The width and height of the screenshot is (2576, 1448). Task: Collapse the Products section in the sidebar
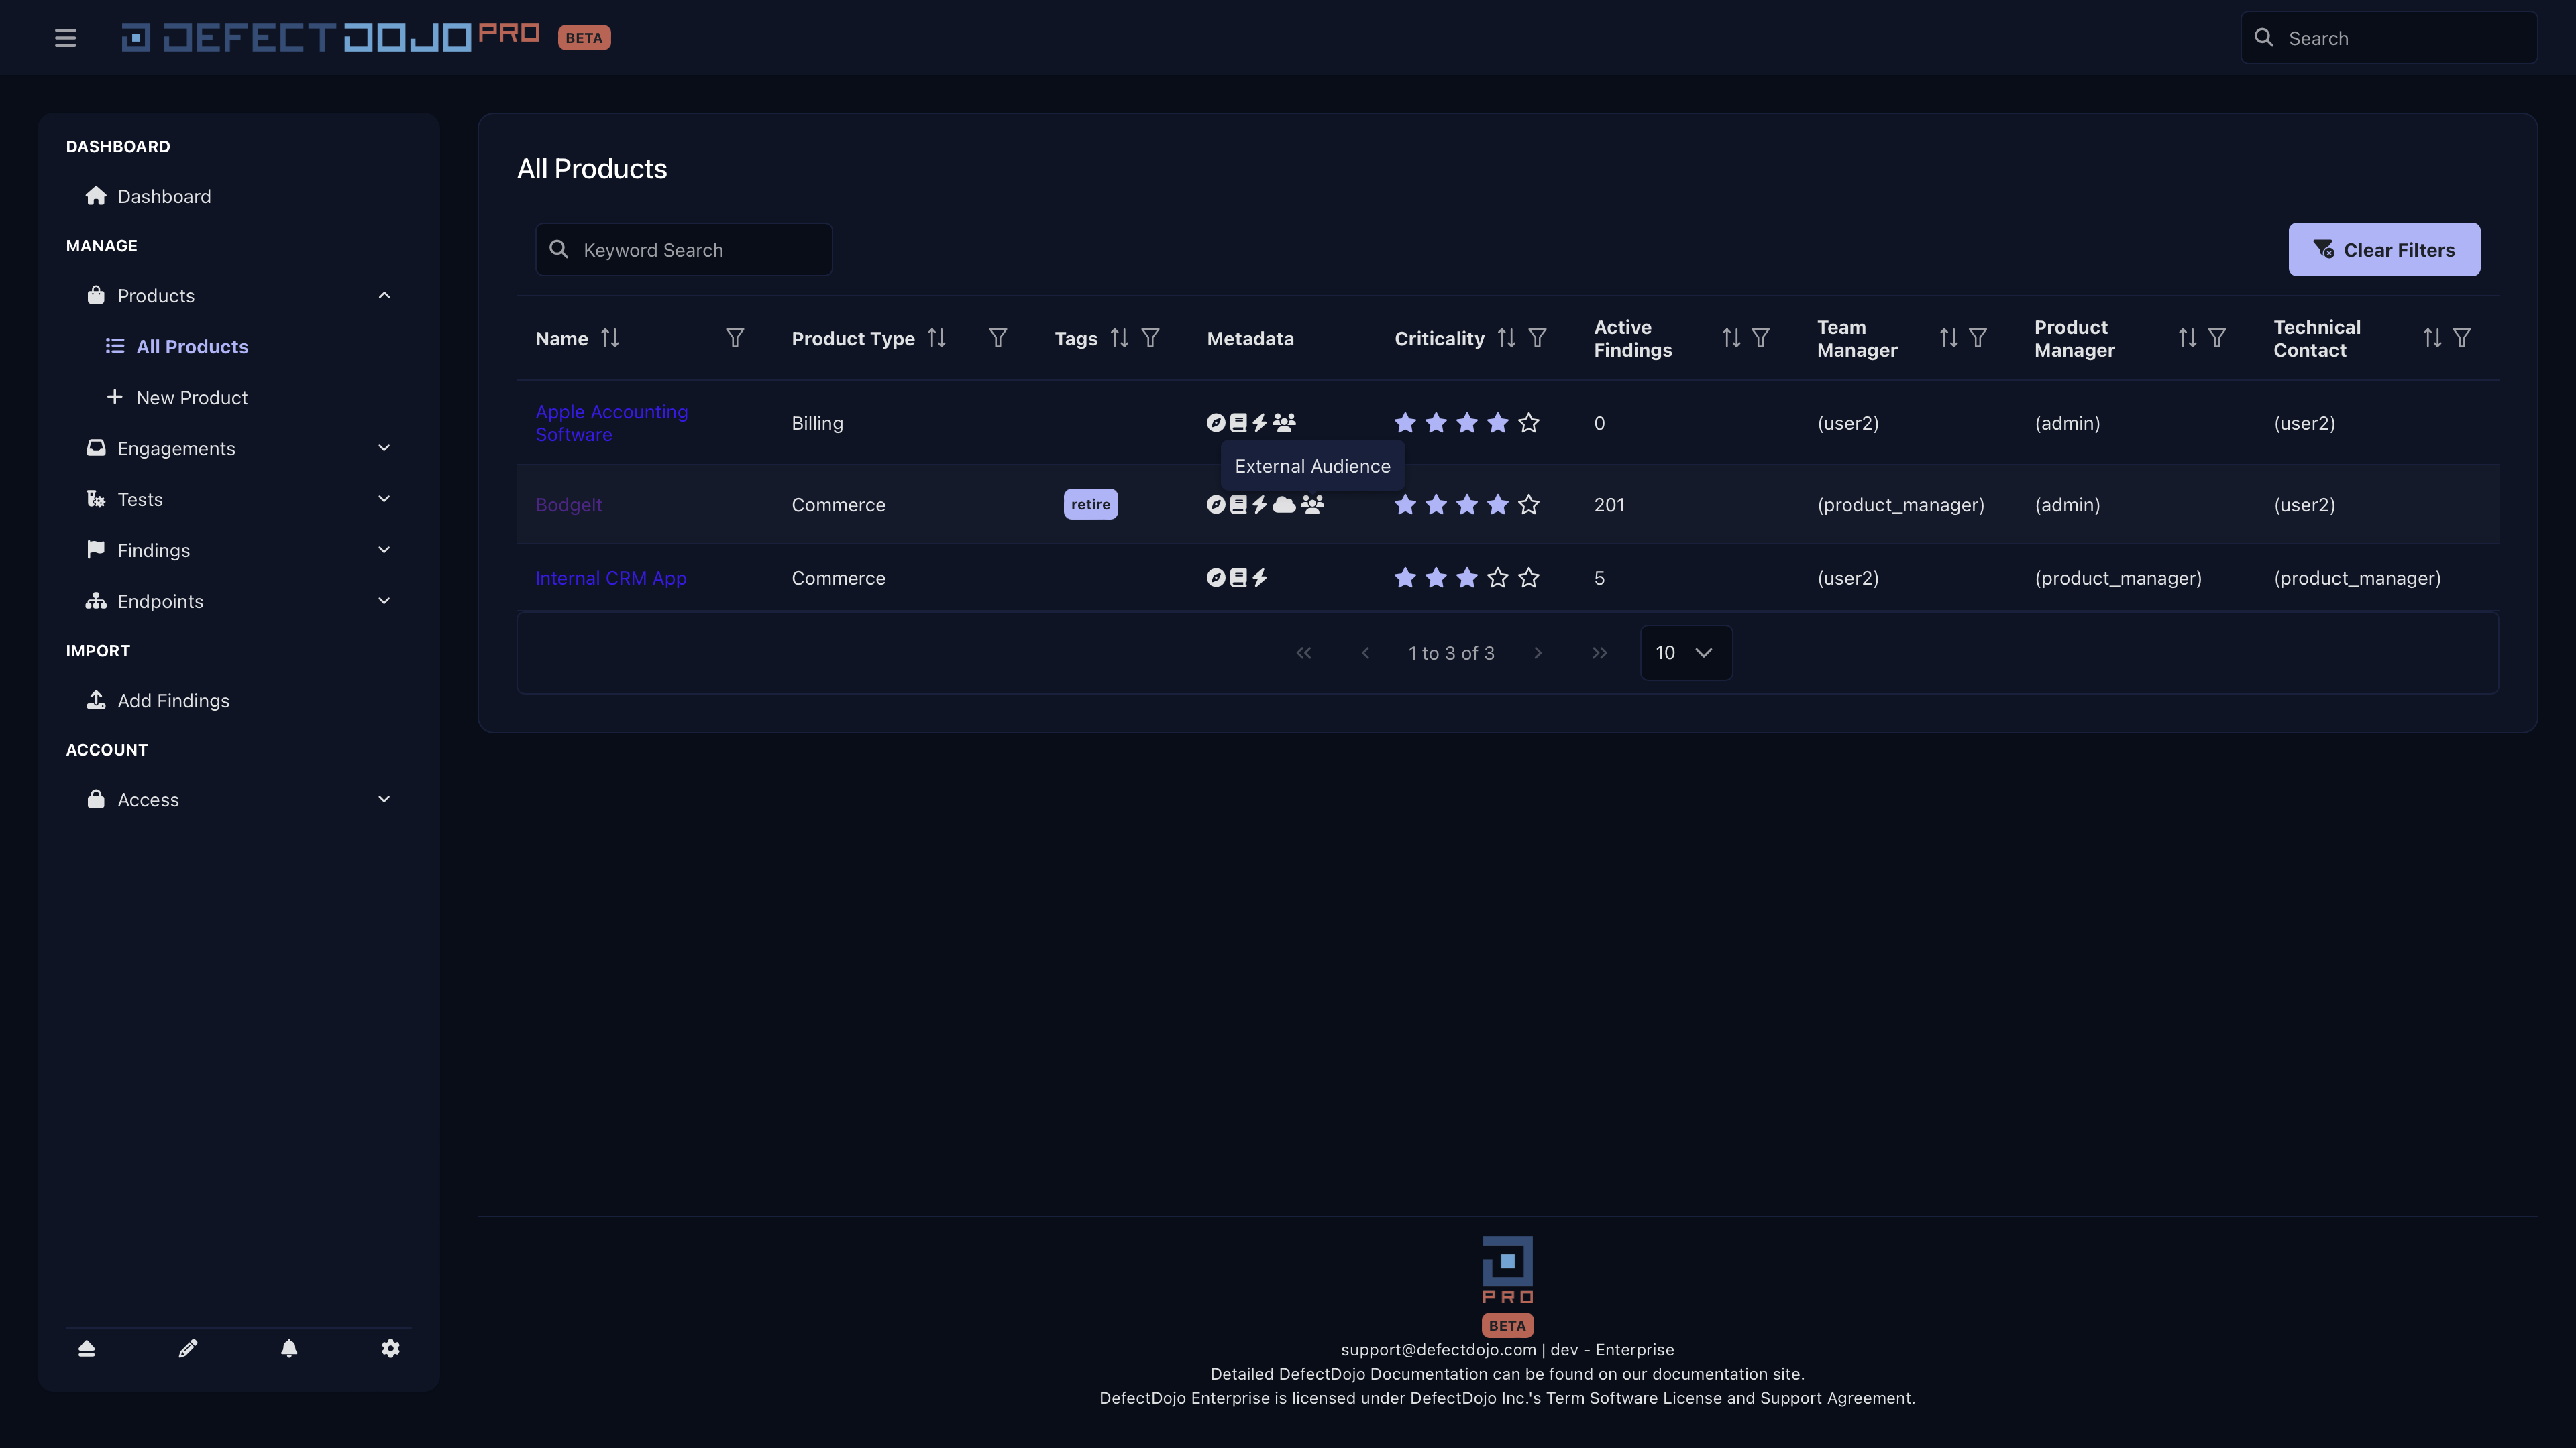(384, 295)
